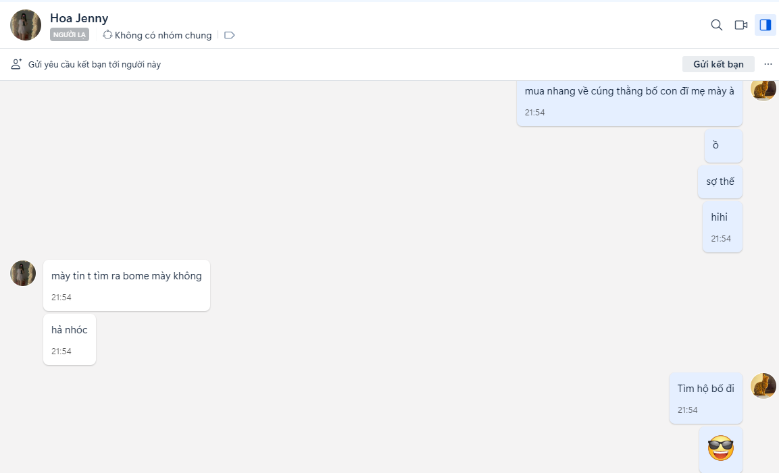Start a video call
The image size is (779, 473).
(x=741, y=25)
